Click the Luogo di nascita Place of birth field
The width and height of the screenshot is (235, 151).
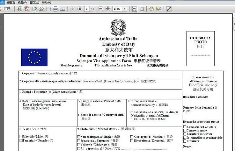(x=102, y=106)
